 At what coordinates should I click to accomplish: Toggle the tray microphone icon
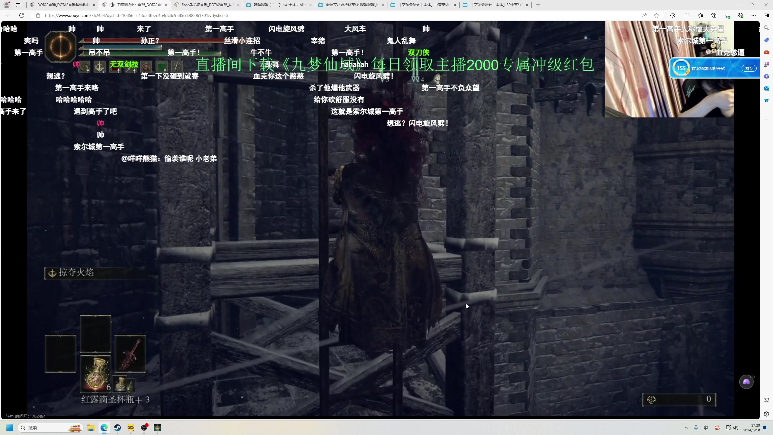(696, 428)
